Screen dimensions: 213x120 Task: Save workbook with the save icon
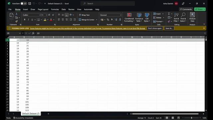pos(30,4)
